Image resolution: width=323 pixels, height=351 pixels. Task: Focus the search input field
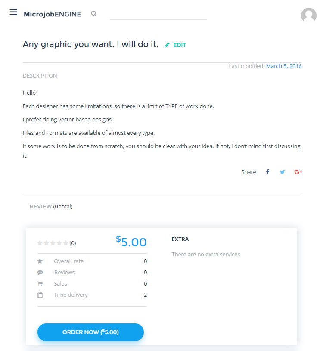coord(158,14)
